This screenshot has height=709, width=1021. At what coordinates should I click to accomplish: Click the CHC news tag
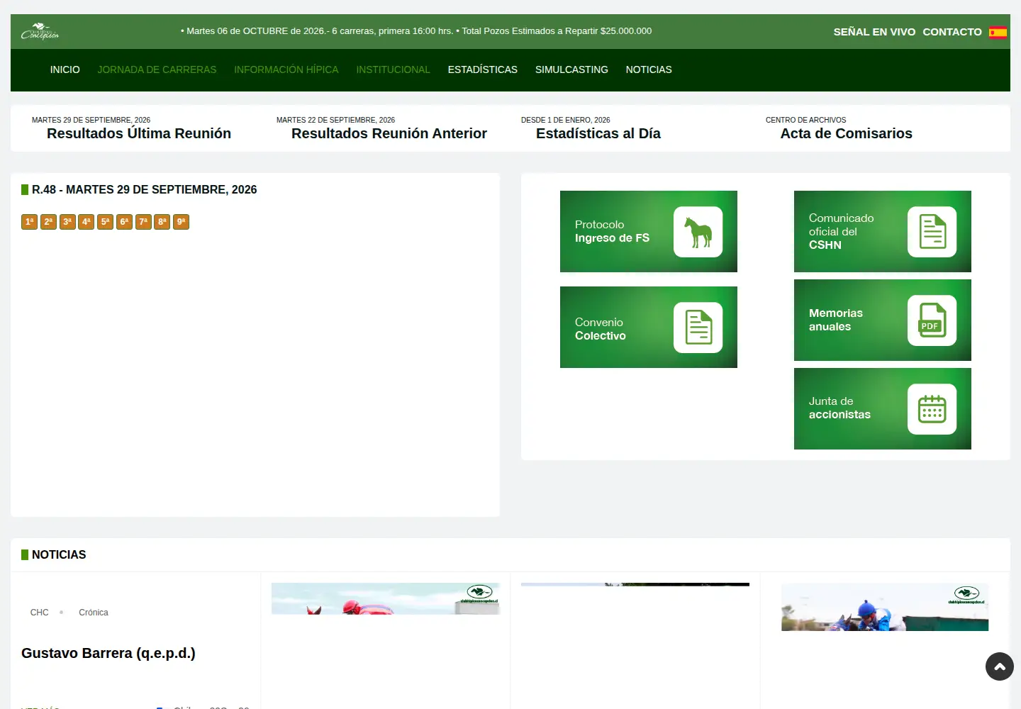(x=40, y=613)
